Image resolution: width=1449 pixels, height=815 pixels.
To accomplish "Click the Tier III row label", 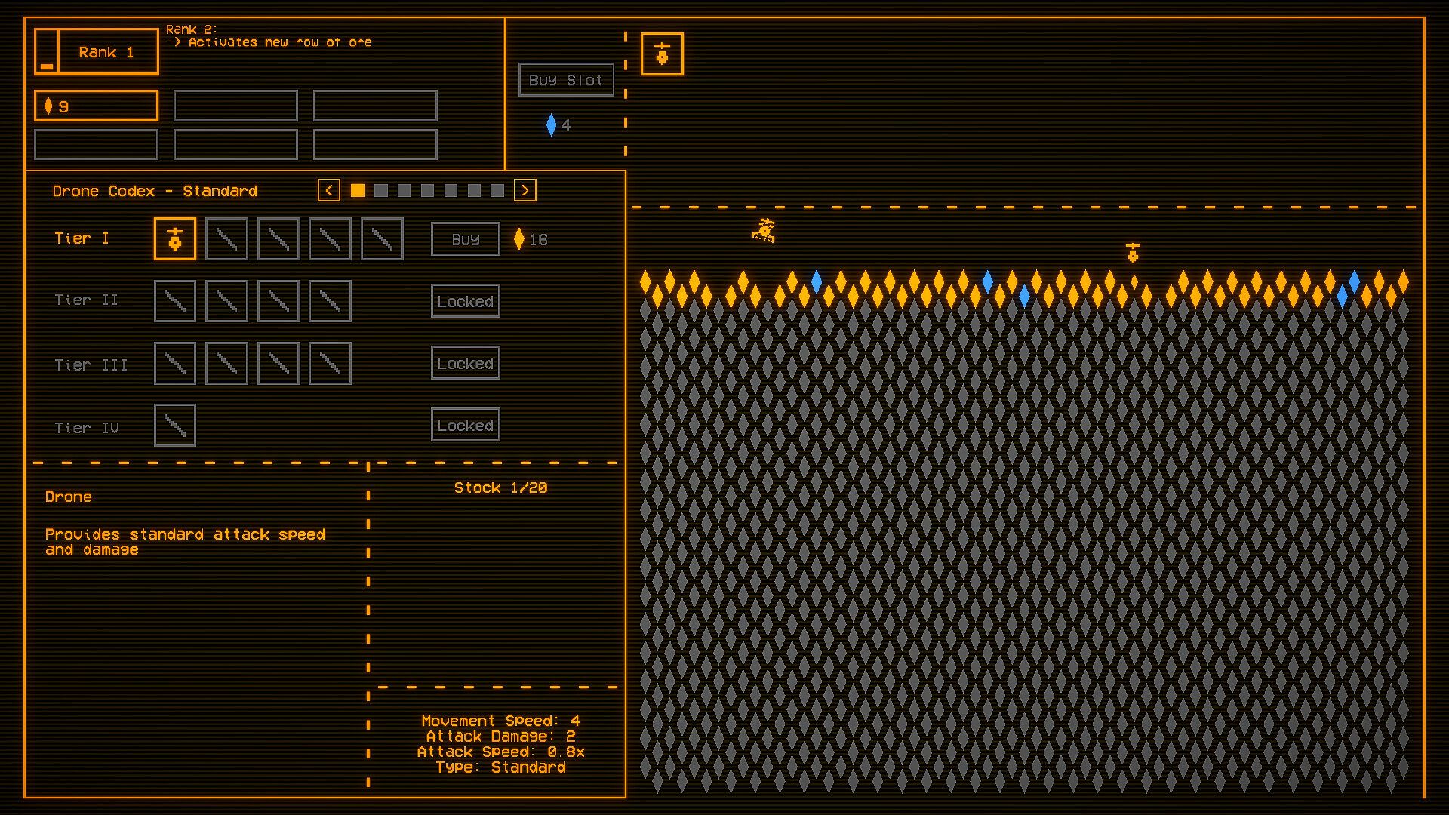I will [x=91, y=365].
